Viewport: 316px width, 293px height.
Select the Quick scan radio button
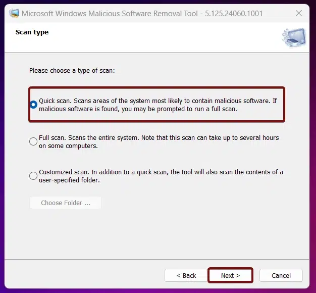tap(33, 105)
